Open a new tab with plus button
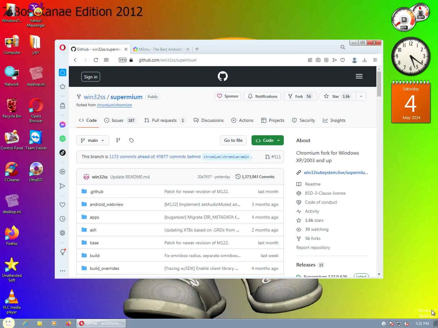Viewport: 438px width, 328px height. tap(197, 49)
